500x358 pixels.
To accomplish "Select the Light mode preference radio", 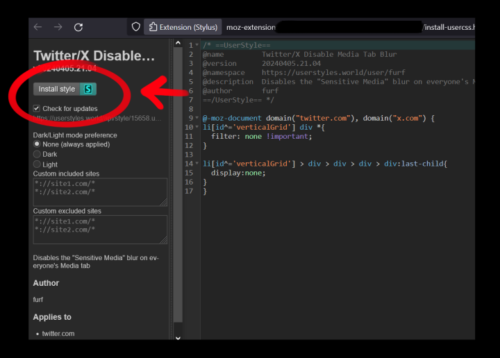I will (37, 164).
